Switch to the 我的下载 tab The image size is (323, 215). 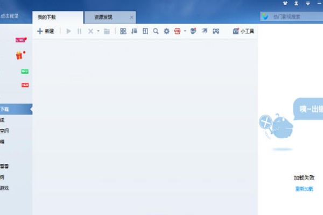[58, 17]
